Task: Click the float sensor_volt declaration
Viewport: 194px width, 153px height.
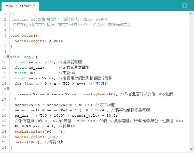Action: click(35, 62)
